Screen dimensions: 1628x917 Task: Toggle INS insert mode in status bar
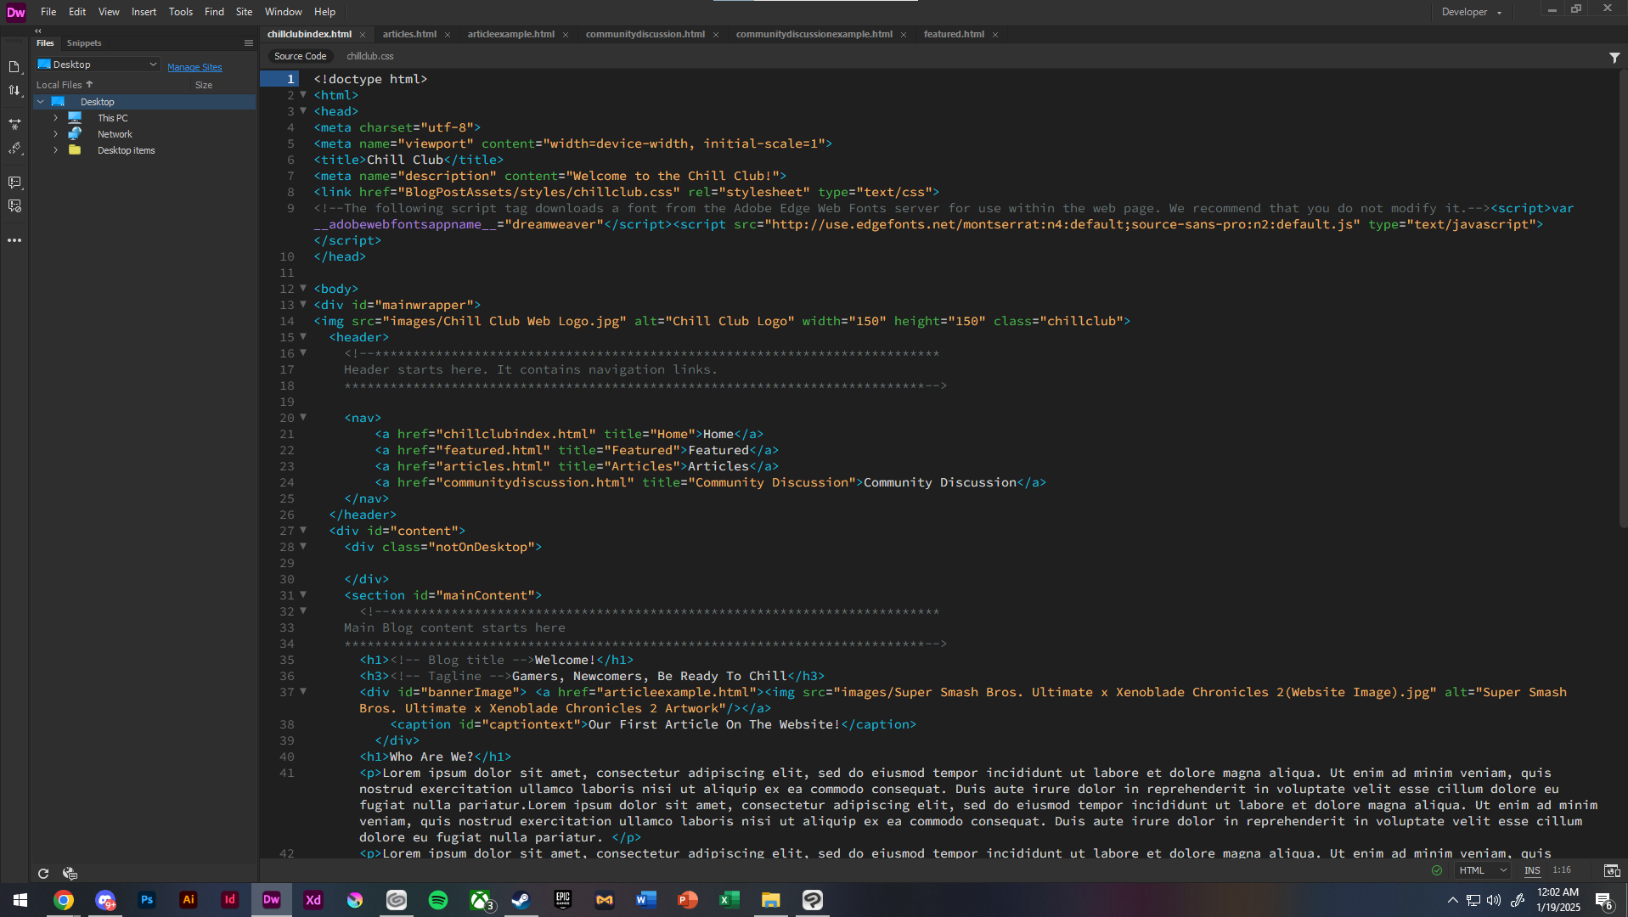tap(1532, 870)
